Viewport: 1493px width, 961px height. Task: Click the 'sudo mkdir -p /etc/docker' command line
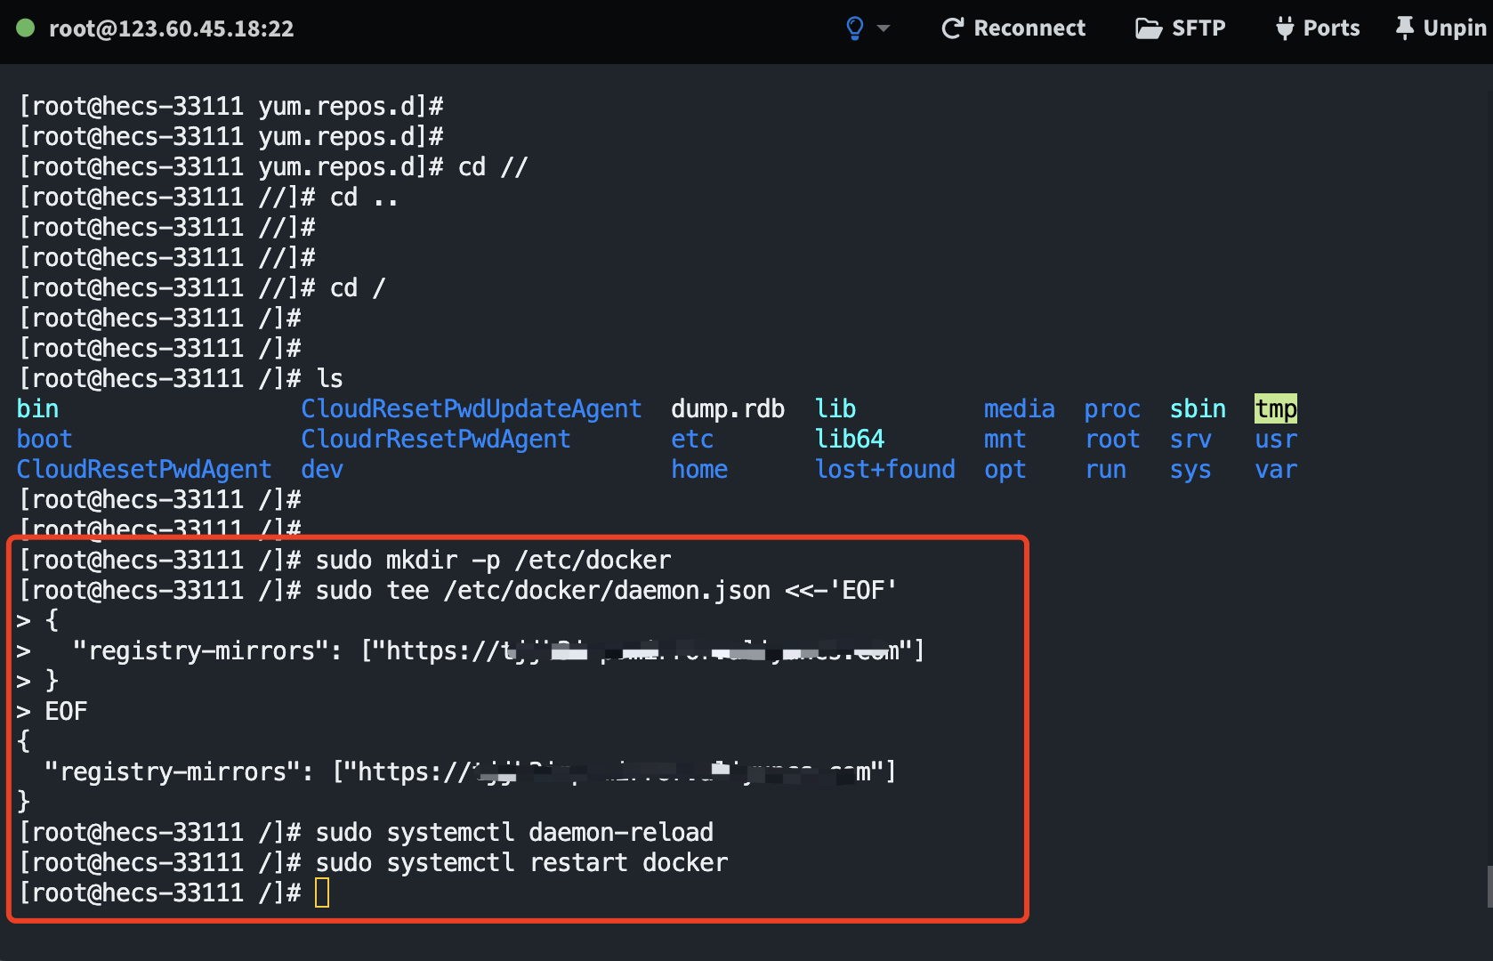[x=493, y=560]
